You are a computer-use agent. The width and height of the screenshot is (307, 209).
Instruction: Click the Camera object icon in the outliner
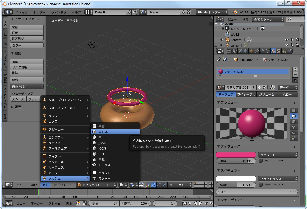pyautogui.click(x=227, y=40)
